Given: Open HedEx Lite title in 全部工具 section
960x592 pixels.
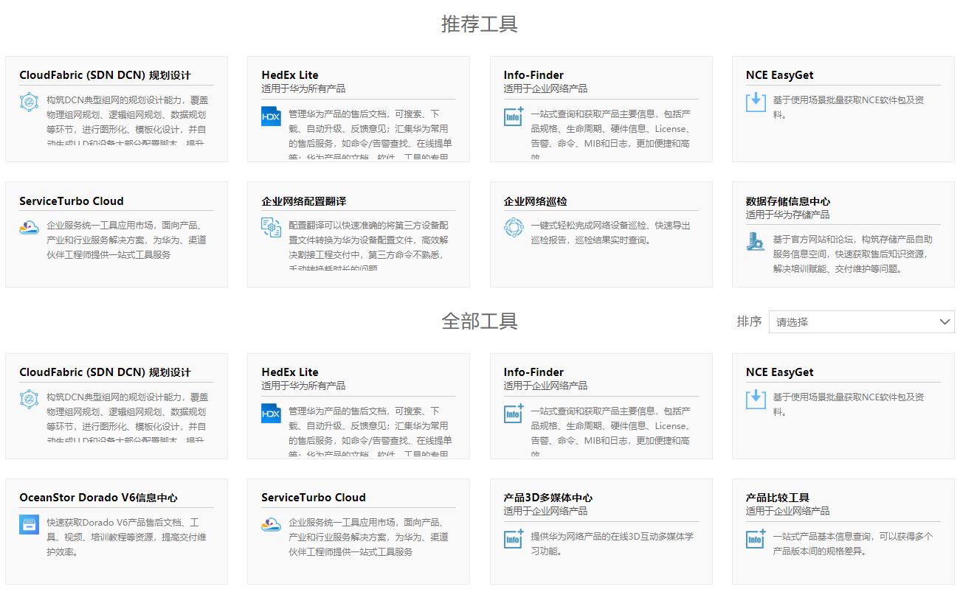Looking at the screenshot, I should [x=290, y=372].
